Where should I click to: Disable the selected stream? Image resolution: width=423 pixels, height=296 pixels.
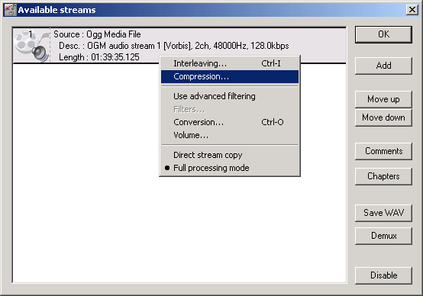click(x=383, y=275)
